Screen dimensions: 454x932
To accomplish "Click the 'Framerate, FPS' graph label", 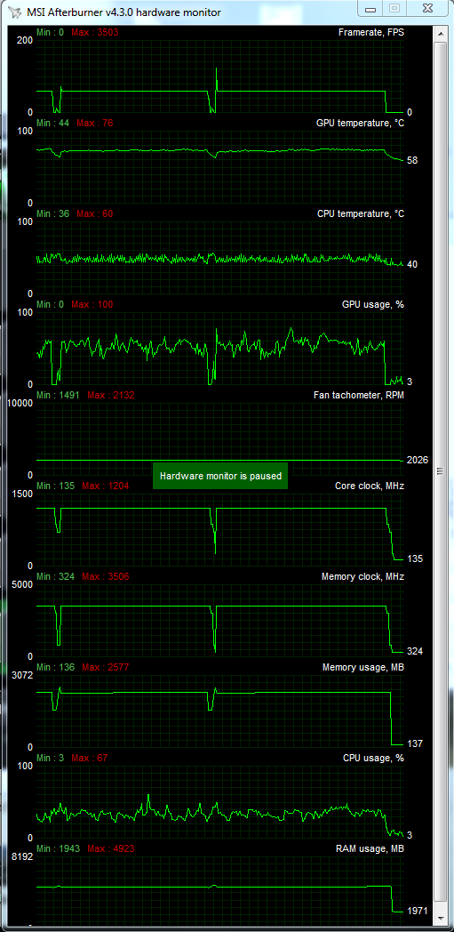I will 370,32.
